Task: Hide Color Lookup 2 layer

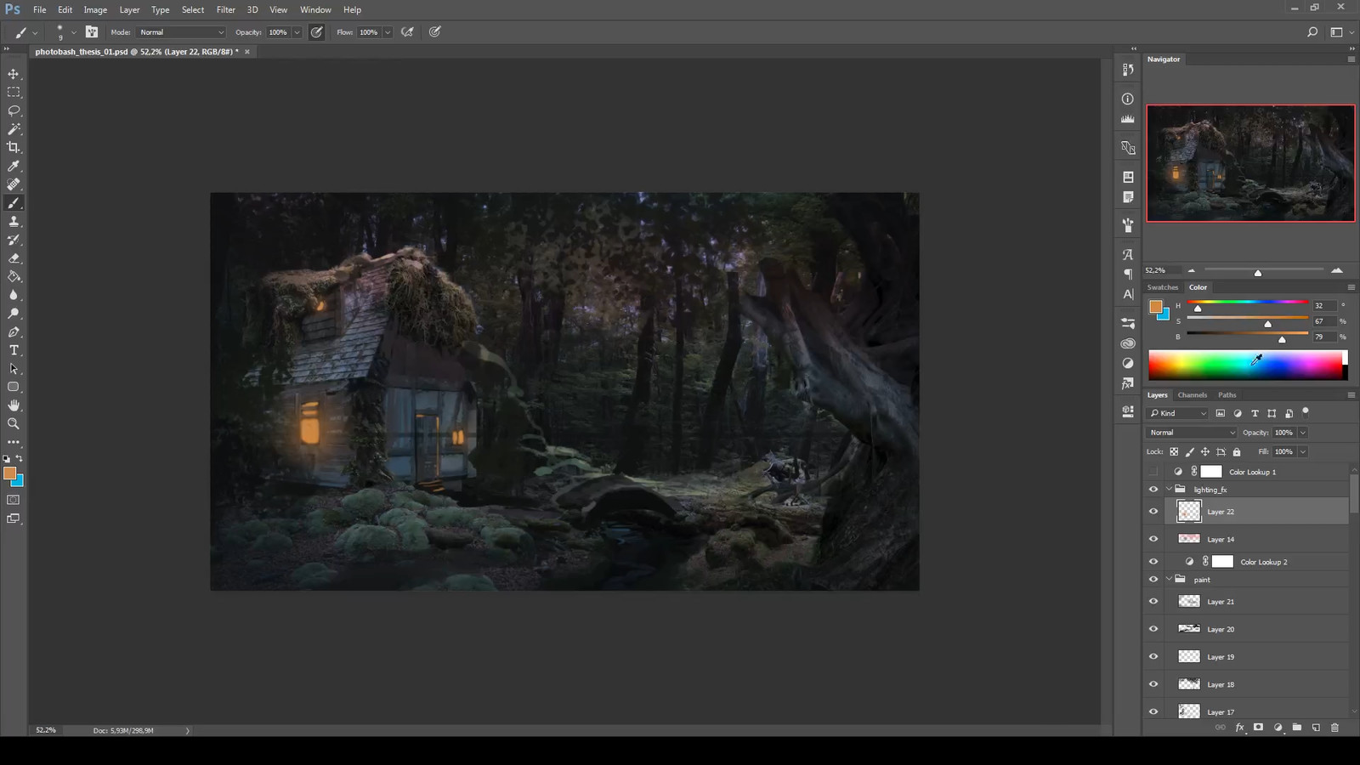Action: [x=1153, y=562]
